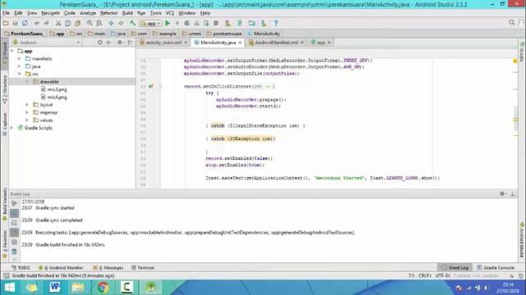Click the Redo arrow icon

click(46, 23)
